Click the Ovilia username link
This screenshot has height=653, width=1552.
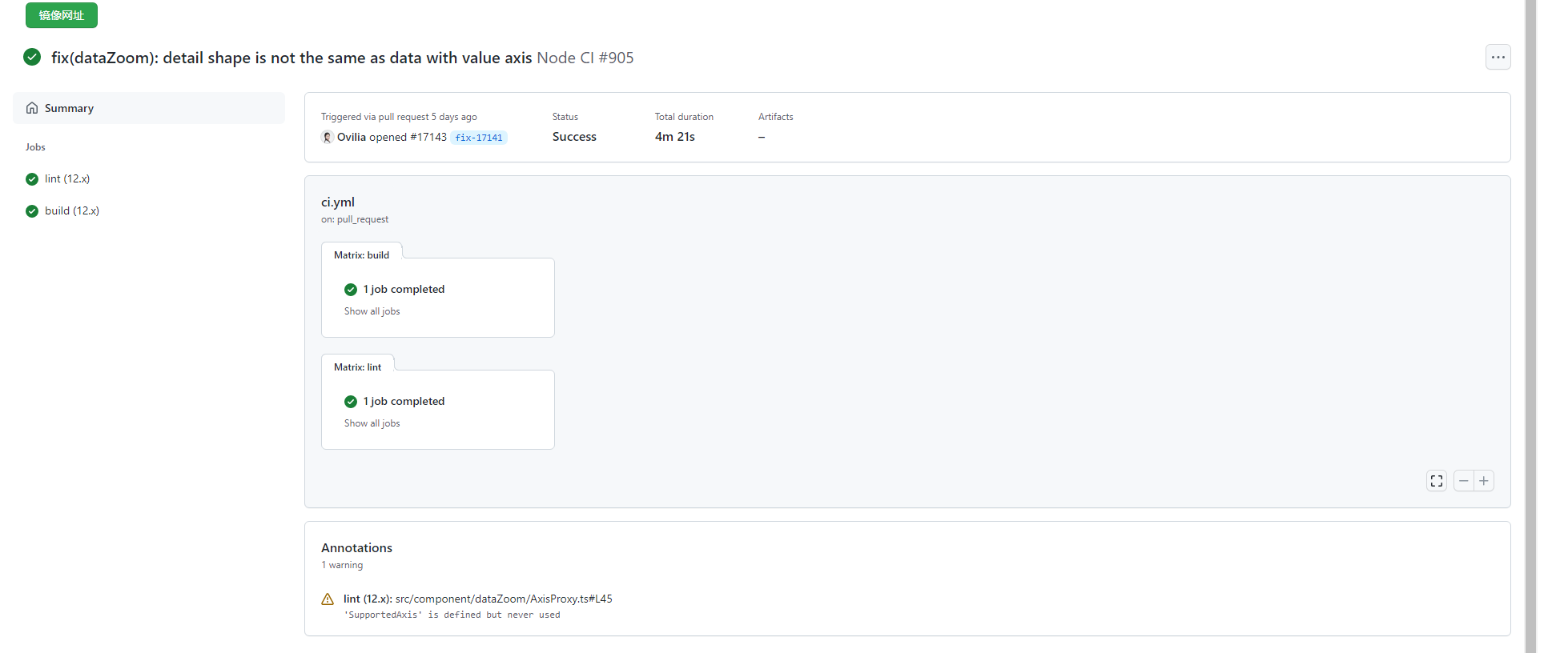click(352, 137)
